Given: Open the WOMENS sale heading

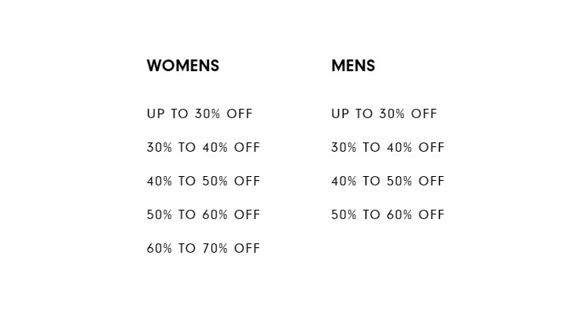Looking at the screenshot, I should pos(182,66).
